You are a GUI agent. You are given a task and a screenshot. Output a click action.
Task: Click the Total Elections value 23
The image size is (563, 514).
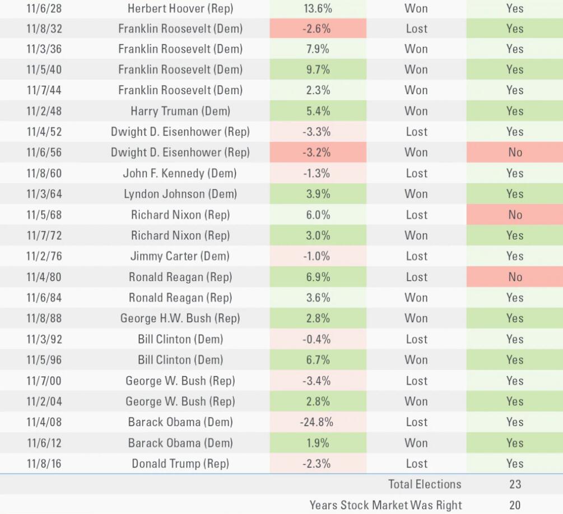tap(515, 484)
